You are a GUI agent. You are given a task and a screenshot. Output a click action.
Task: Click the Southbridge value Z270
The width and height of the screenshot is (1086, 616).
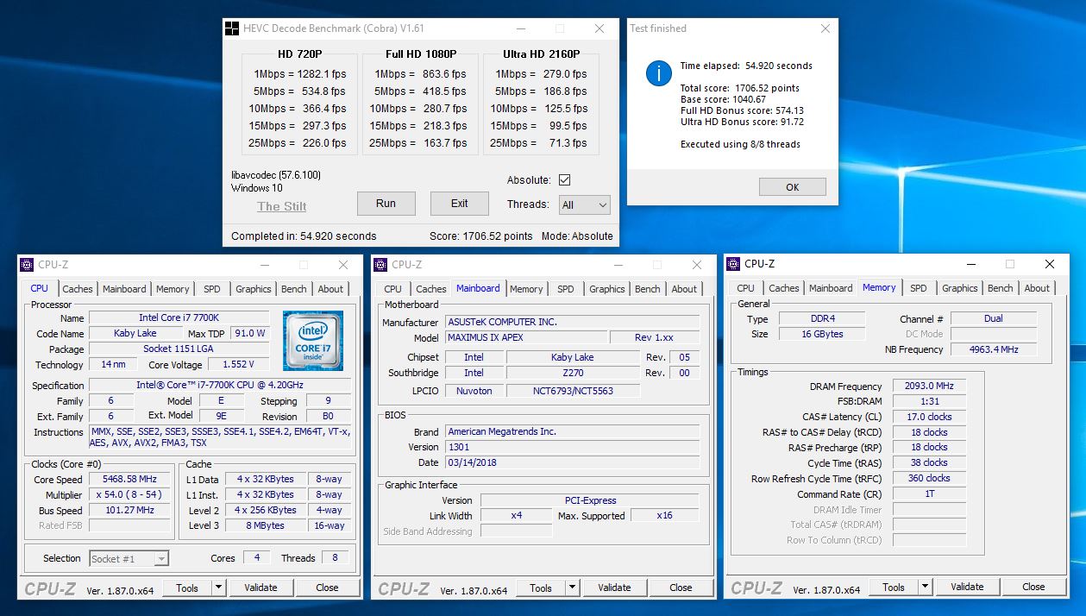pyautogui.click(x=573, y=374)
